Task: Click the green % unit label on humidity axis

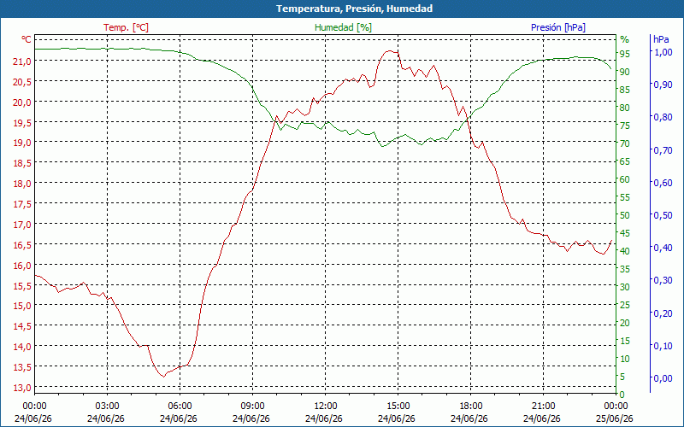Action: (625, 39)
